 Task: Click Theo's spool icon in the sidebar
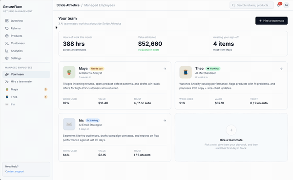click(7, 97)
